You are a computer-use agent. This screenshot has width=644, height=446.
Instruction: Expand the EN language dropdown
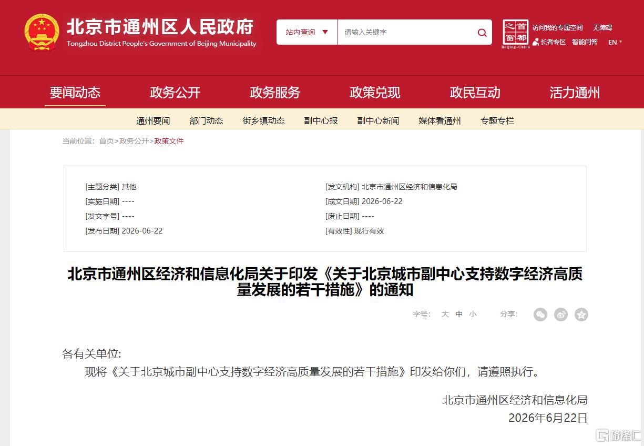pyautogui.click(x=615, y=42)
